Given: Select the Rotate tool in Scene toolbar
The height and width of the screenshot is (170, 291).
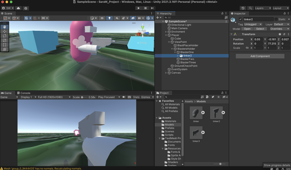Looking at the screenshot, I should 5,36.
